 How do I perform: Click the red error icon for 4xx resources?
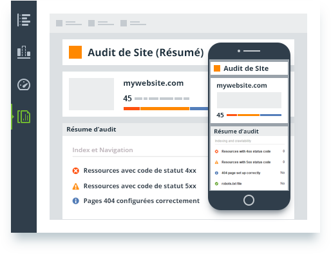(x=75, y=171)
